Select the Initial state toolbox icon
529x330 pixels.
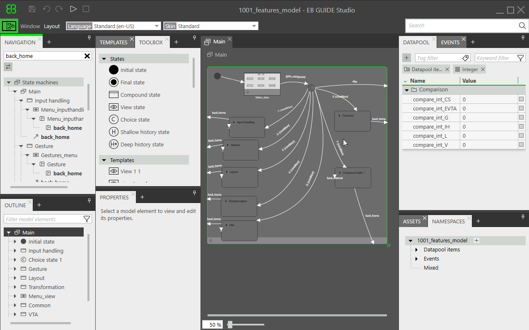click(114, 70)
